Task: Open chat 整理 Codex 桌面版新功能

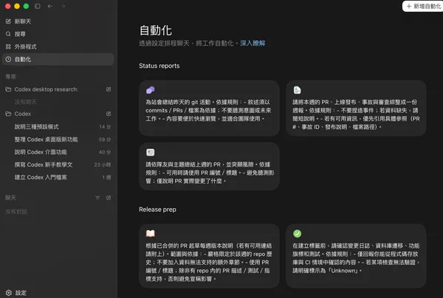Action: pos(58,139)
